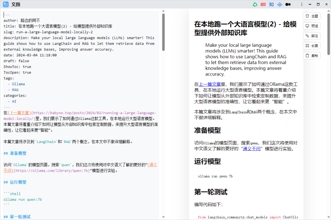Click the '## 准备模型' heading in editor

15,153
